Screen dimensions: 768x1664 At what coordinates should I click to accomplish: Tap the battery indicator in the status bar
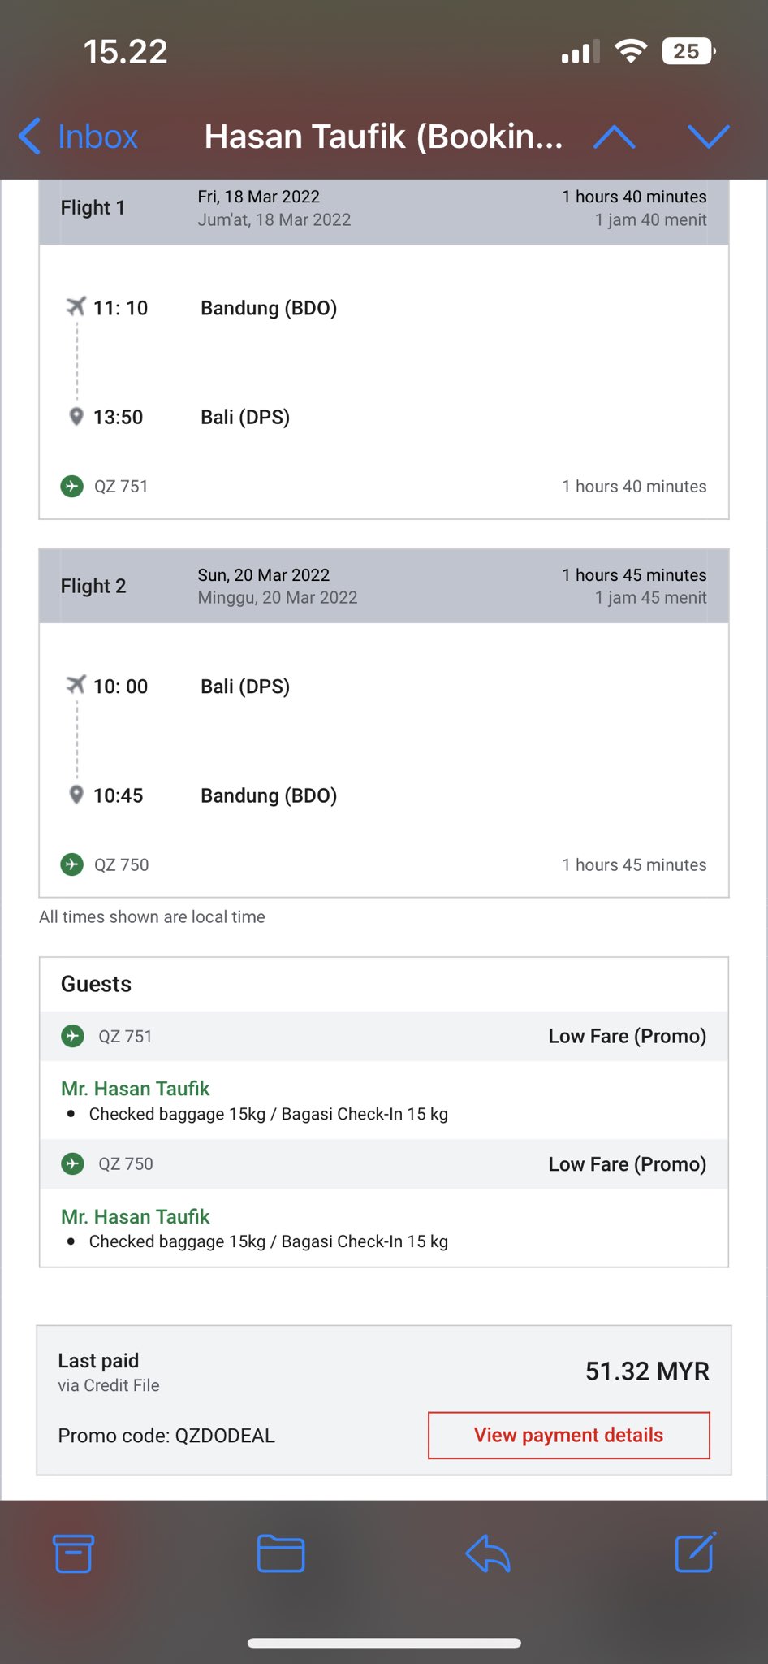688,52
